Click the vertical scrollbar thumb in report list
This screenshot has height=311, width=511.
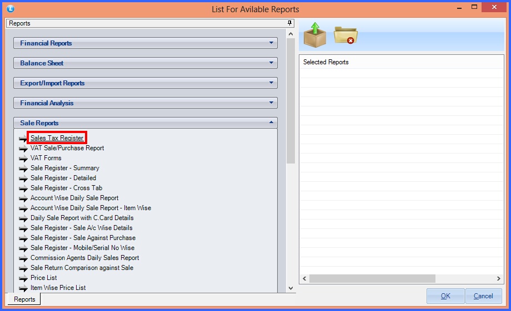pyautogui.click(x=290, y=101)
